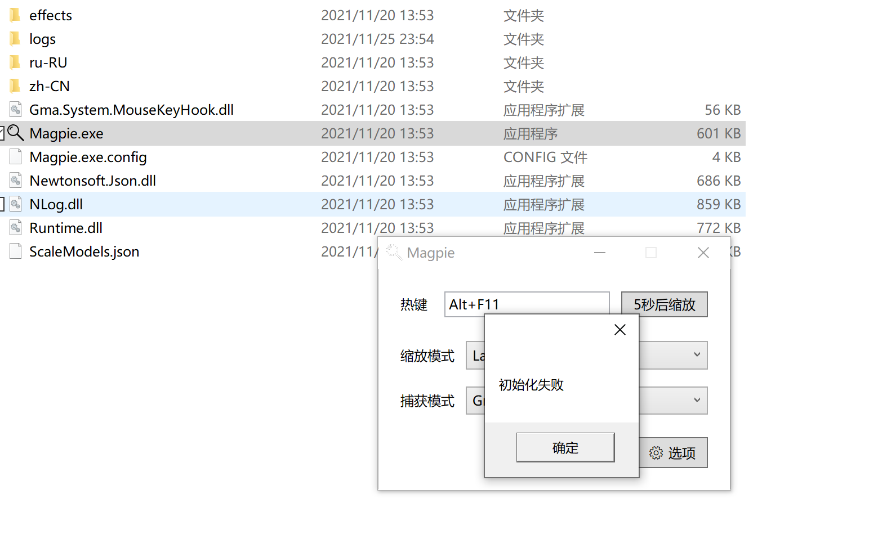Select the file name Newtonsoft.Json.dll
Viewport: 869px width, 535px height.
click(x=93, y=181)
